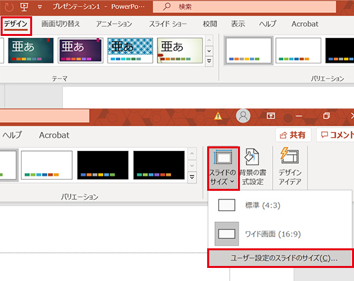Select black variation with blue-orange swatches

(103, 165)
